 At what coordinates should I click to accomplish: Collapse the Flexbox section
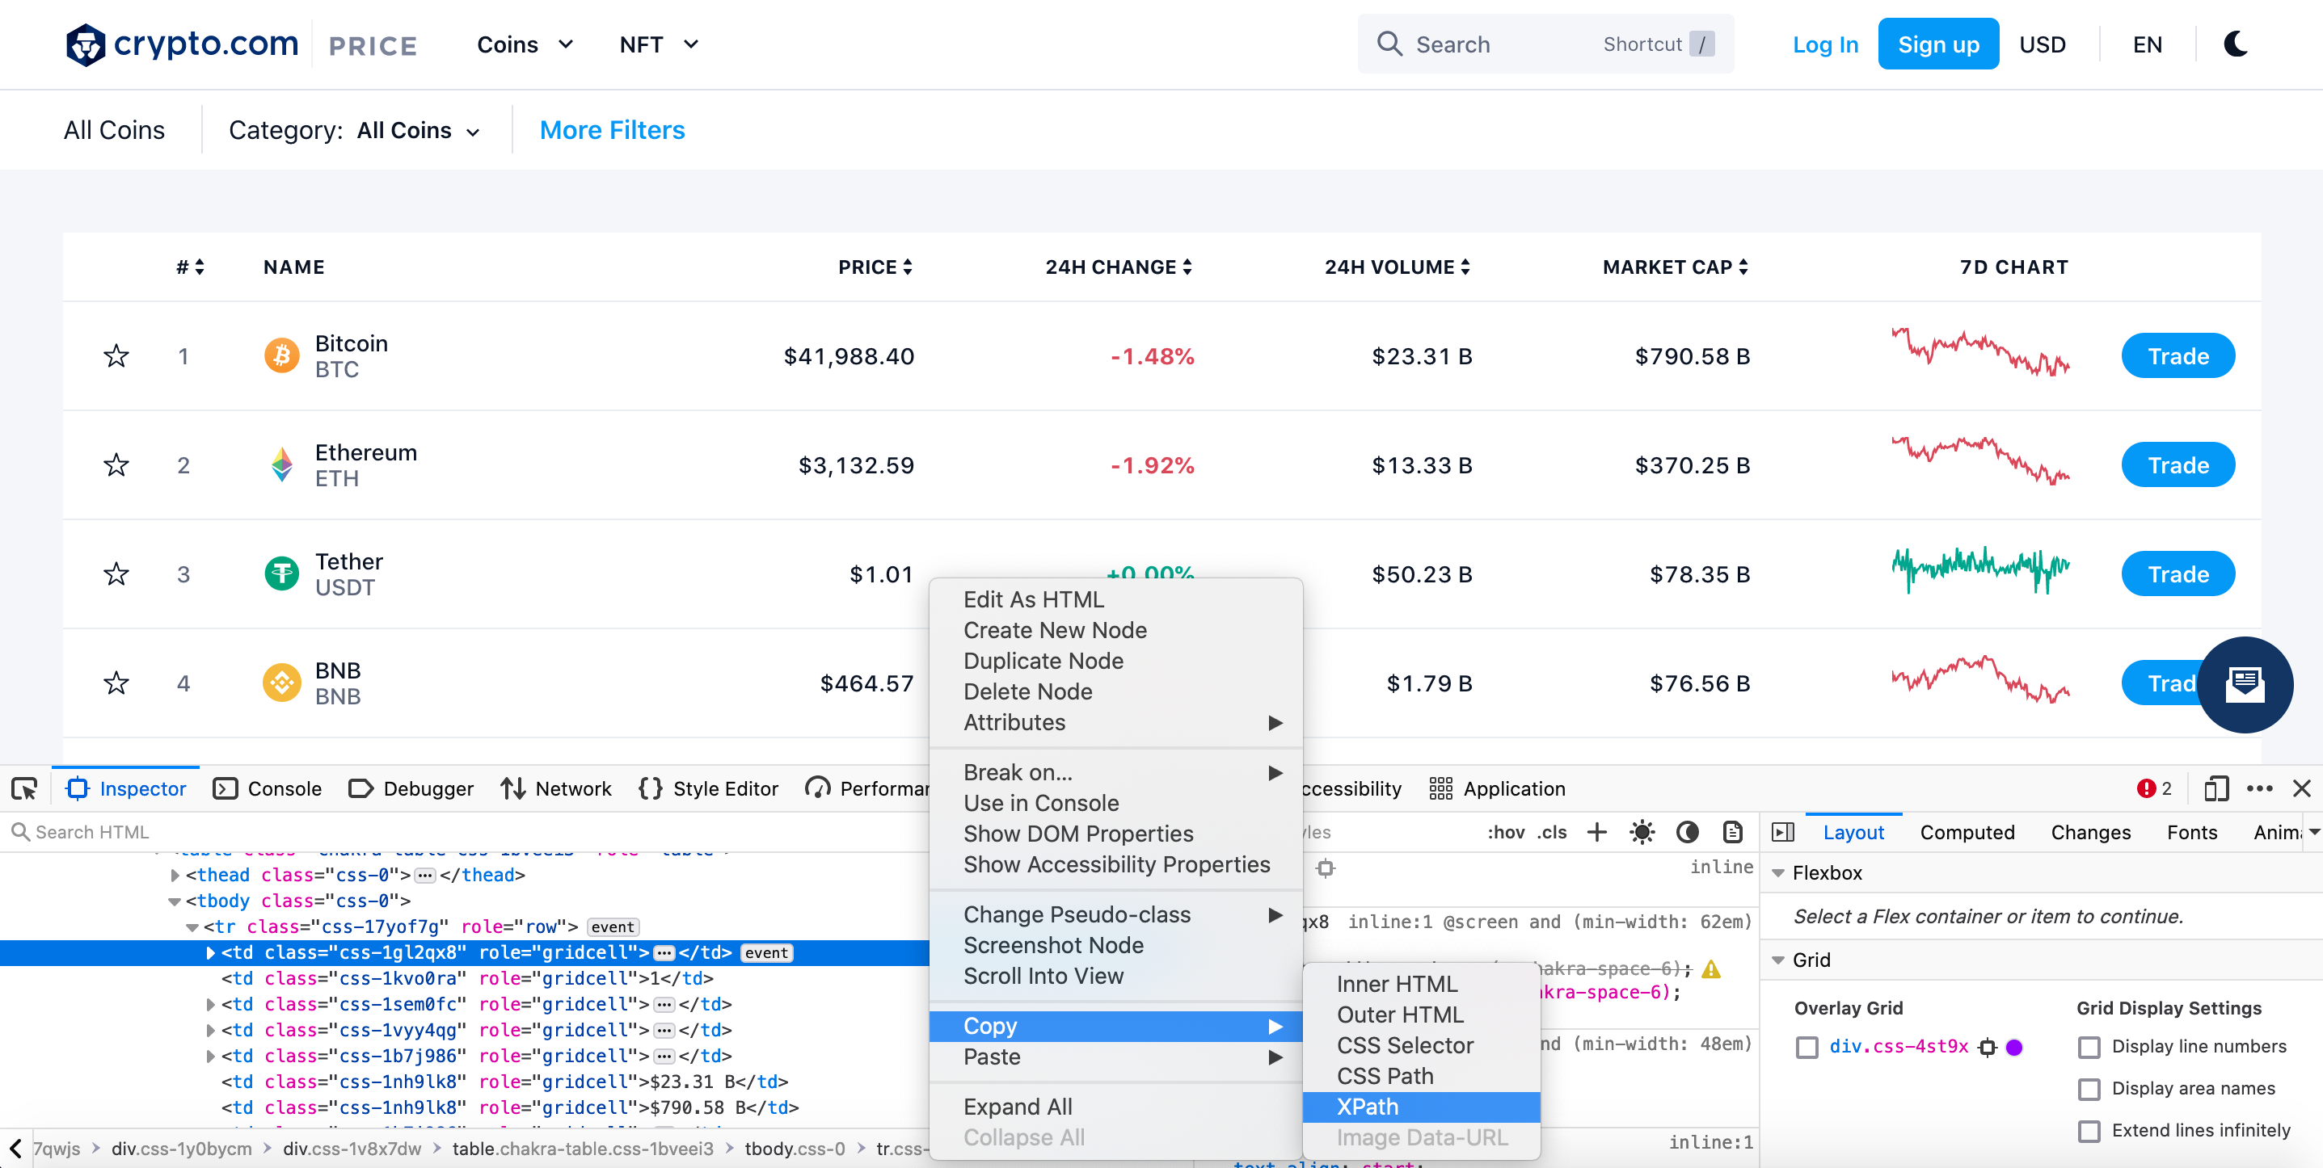pos(1778,873)
